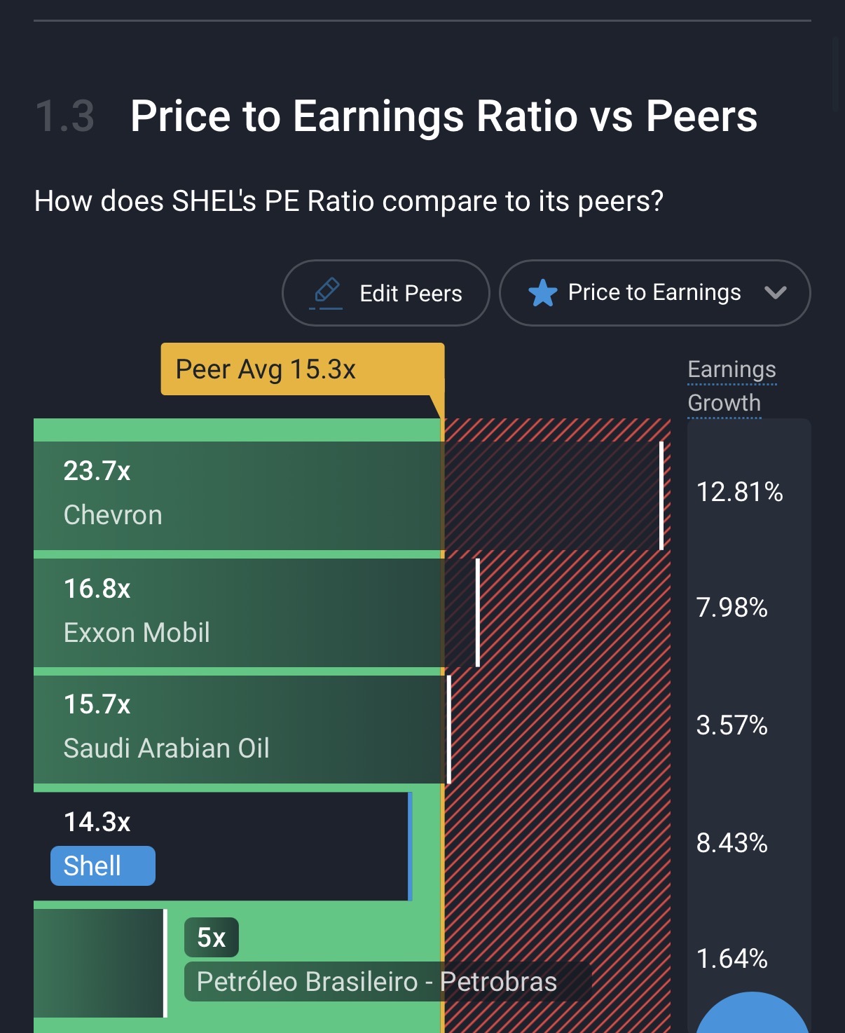Screen dimensions: 845x1033
Task: Click the pencil edit icon
Action: pyautogui.click(x=327, y=292)
